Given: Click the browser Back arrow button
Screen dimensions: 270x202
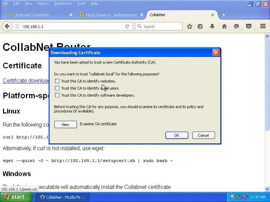Looking at the screenshot, I should [x=7, y=27].
